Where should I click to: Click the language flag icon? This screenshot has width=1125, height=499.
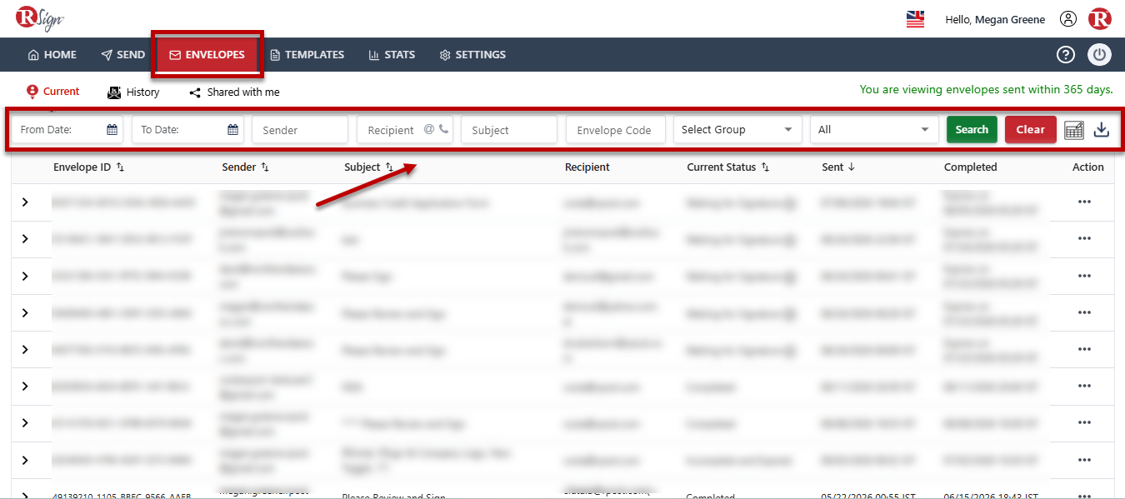(x=915, y=19)
